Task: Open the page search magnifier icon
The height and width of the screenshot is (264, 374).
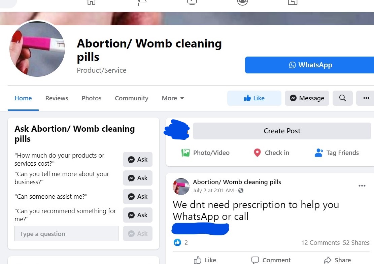Action: [342, 98]
